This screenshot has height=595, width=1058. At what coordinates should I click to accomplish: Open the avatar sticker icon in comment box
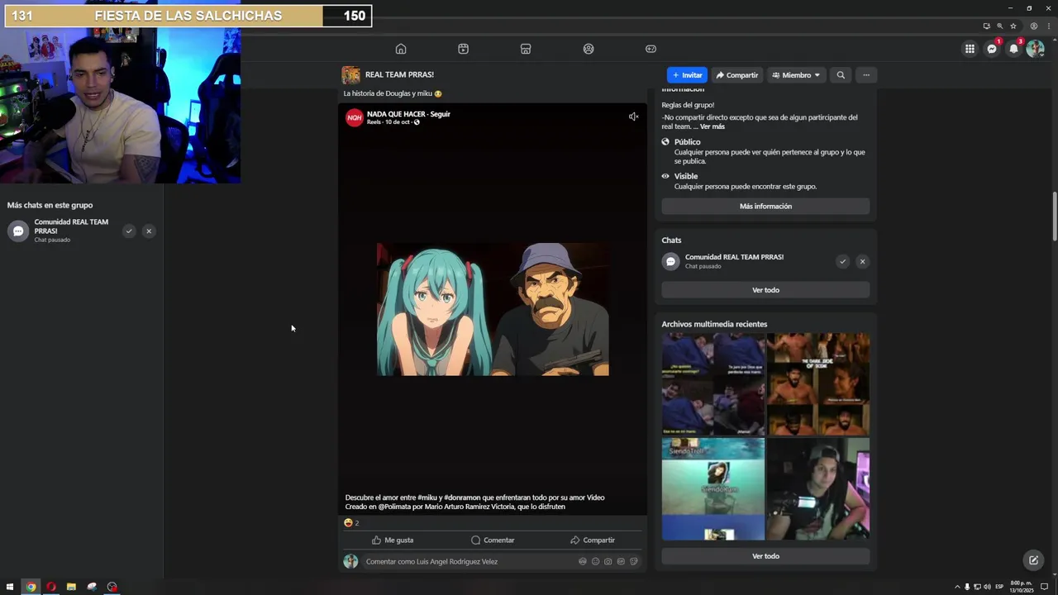582,561
